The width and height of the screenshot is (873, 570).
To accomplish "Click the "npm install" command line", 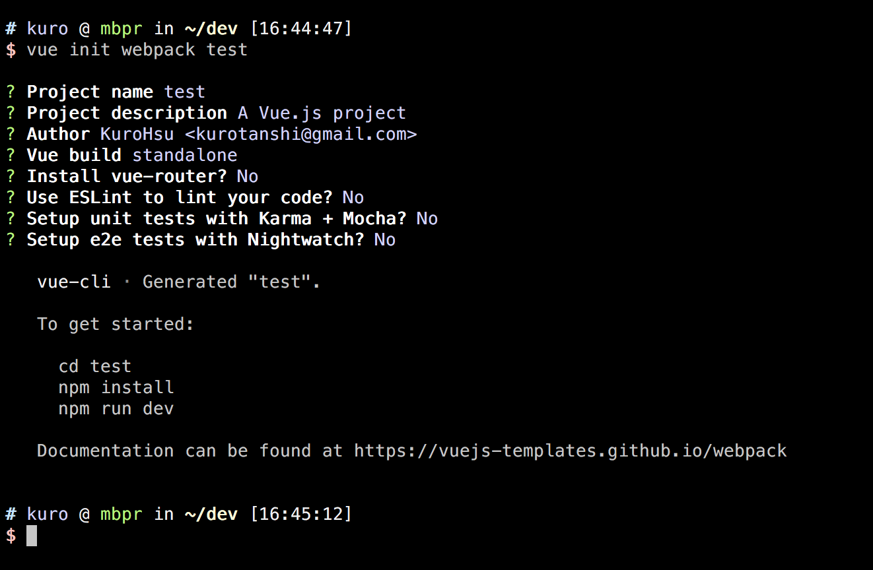I will (116, 388).
